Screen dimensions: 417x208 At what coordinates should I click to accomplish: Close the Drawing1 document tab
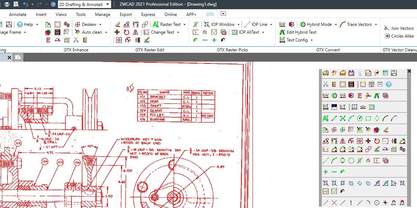coord(9,57)
